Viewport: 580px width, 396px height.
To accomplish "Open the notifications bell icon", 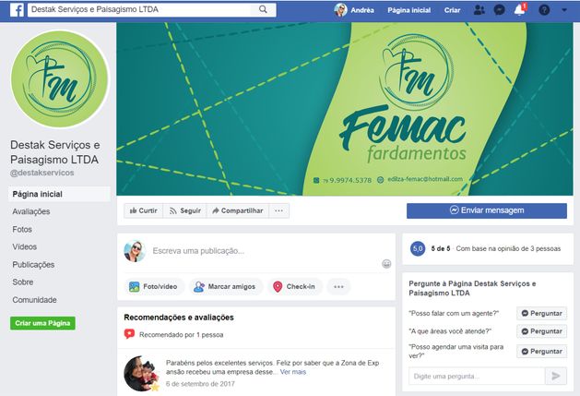I will pyautogui.click(x=520, y=10).
